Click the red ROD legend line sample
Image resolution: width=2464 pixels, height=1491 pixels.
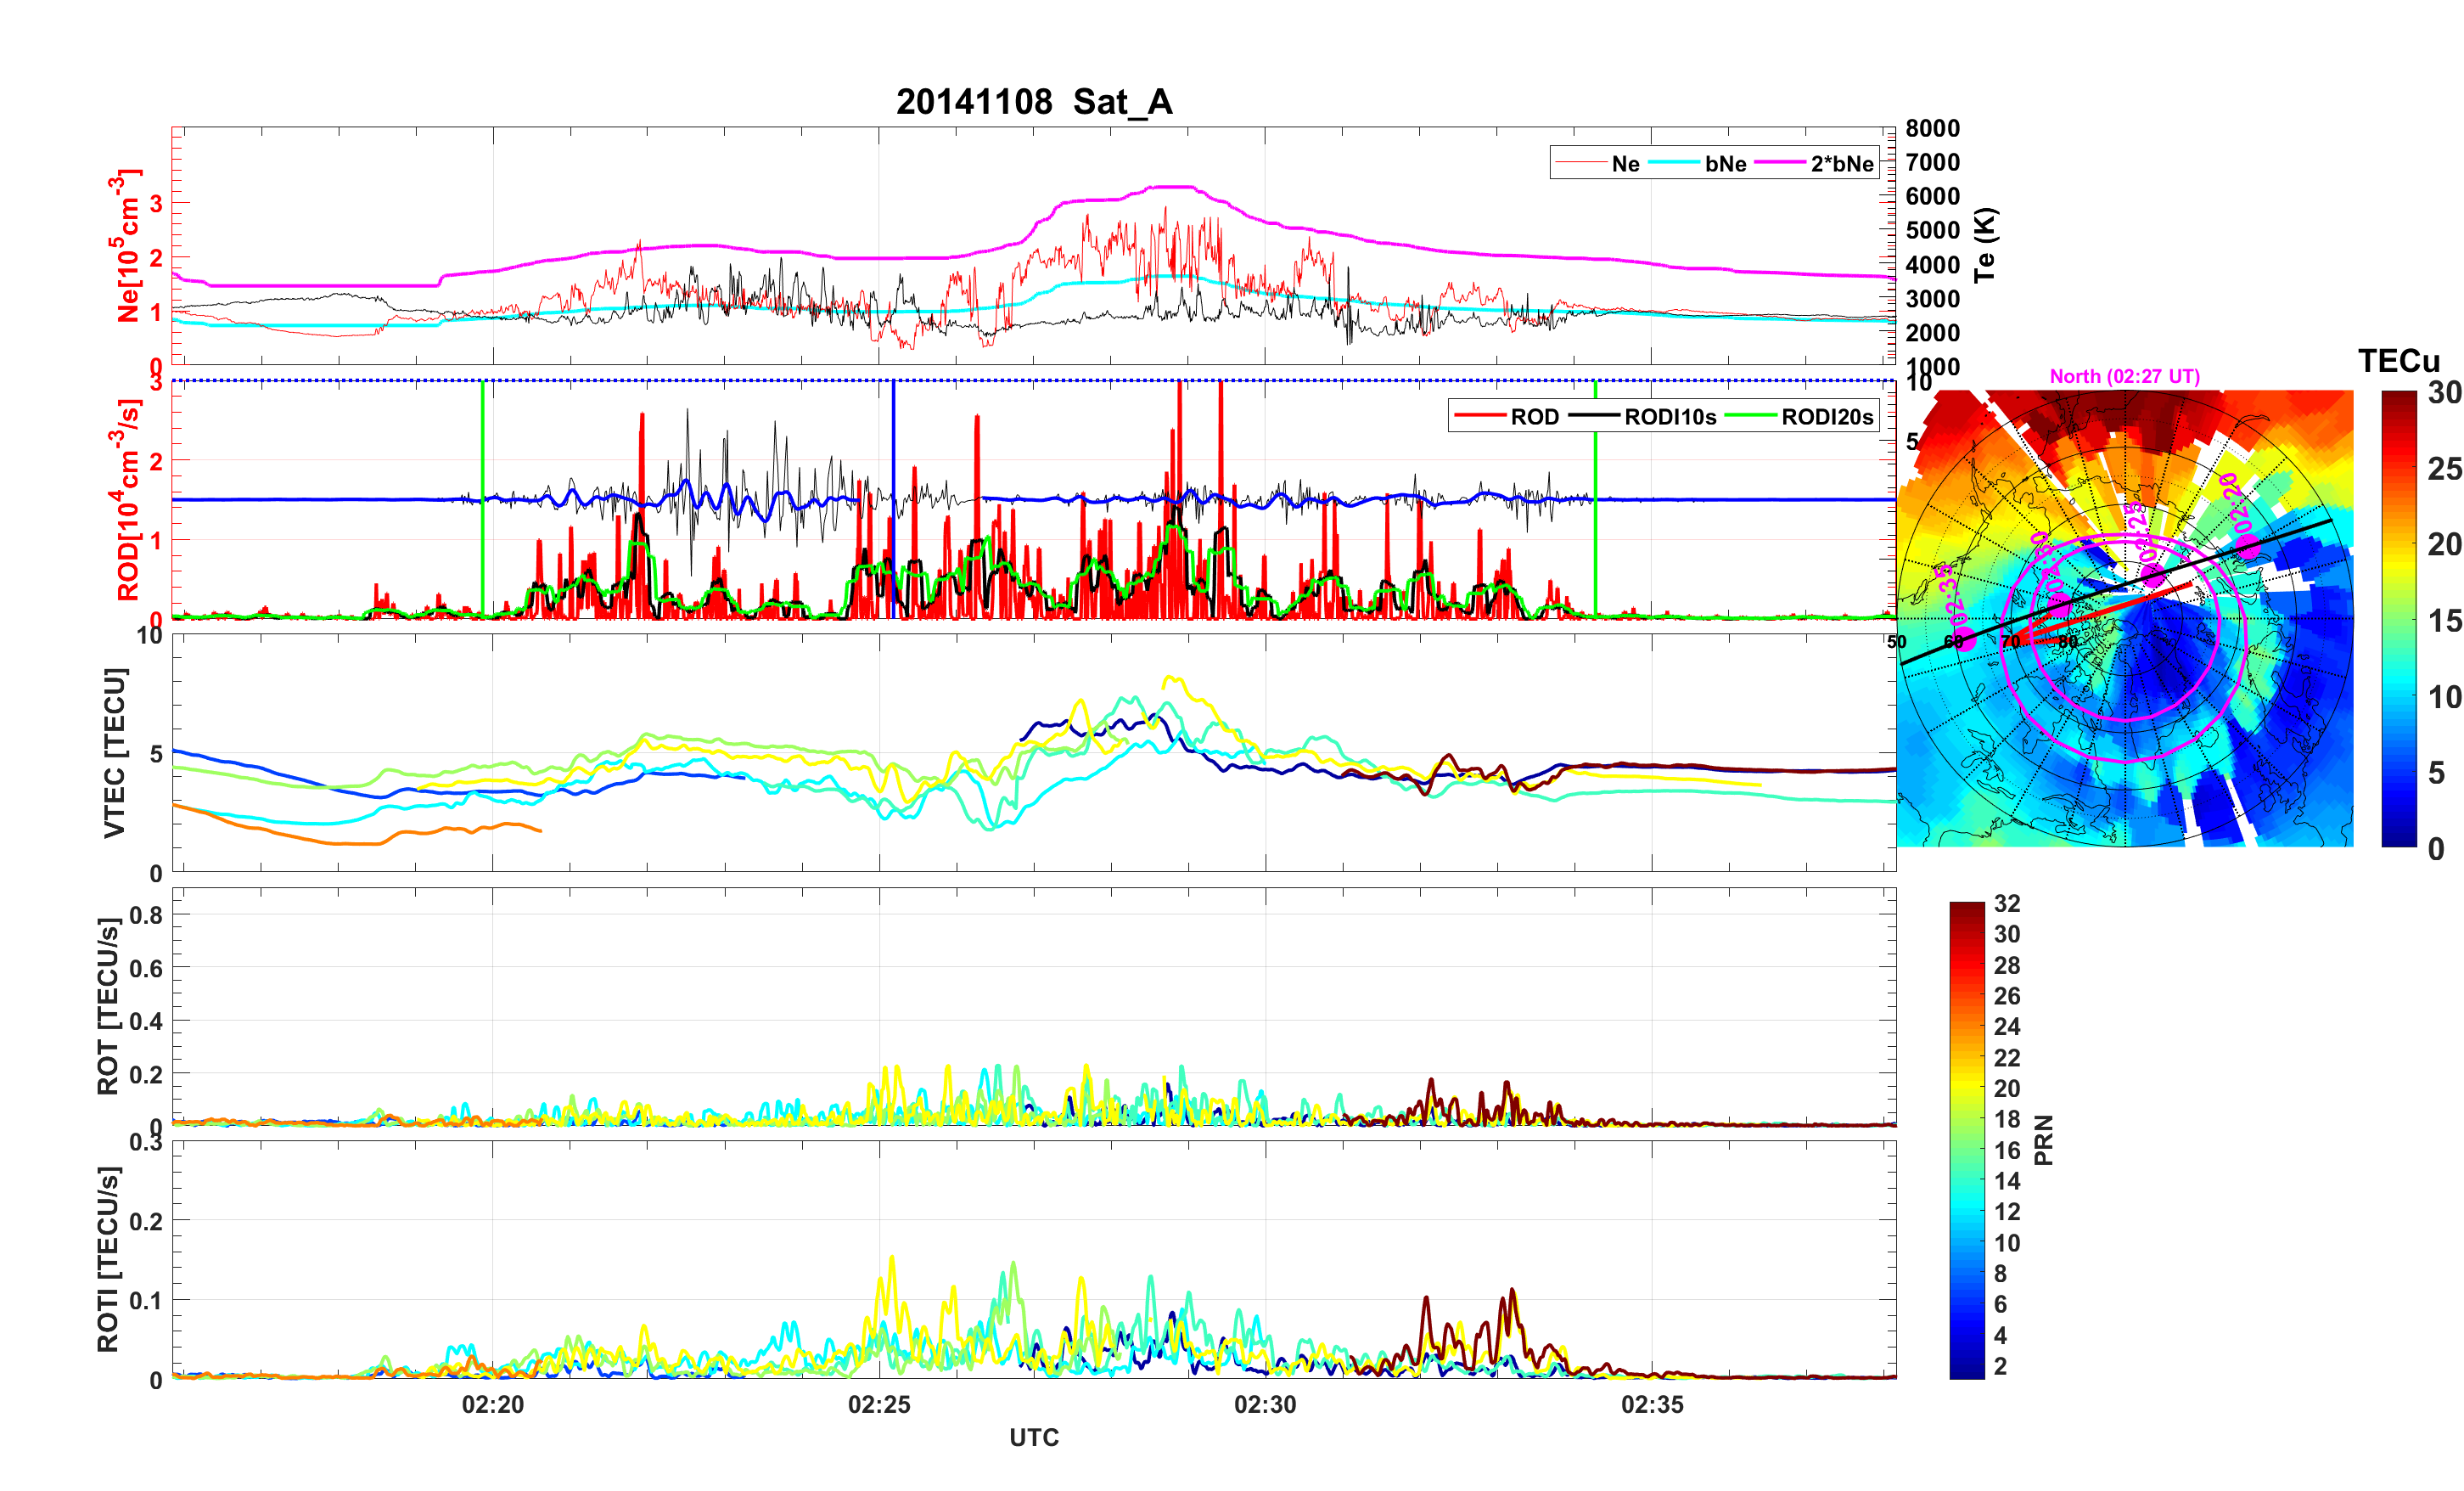pos(1480,416)
